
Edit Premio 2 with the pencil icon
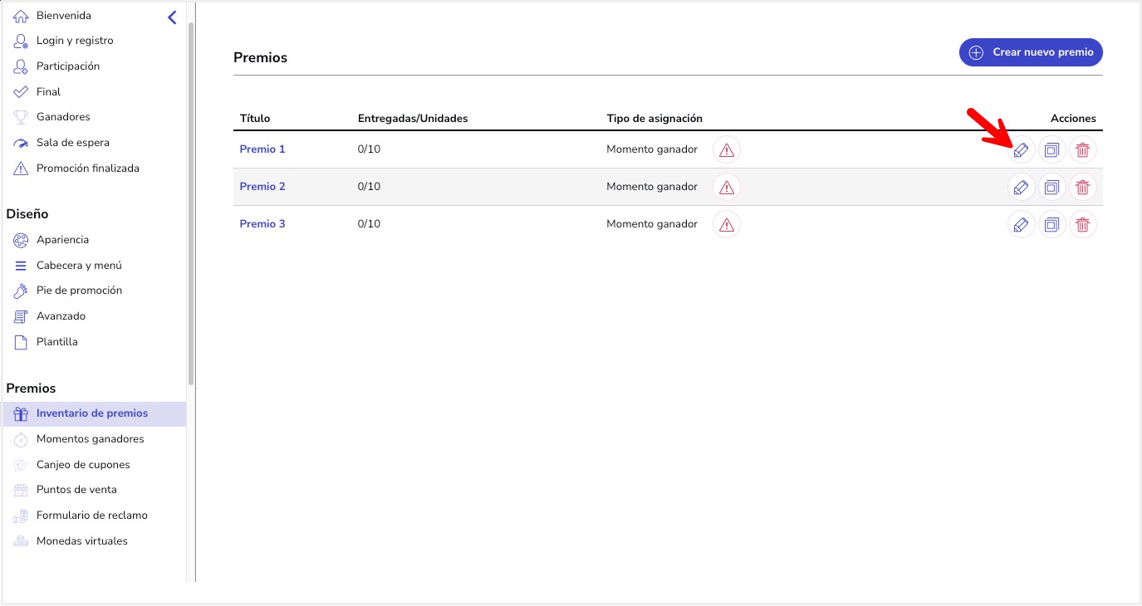pyautogui.click(x=1022, y=188)
